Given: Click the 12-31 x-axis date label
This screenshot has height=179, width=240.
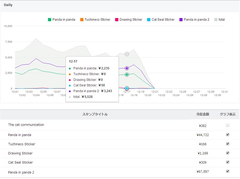Looking at the screenshot, I should pyautogui.click(x=225, y=92).
